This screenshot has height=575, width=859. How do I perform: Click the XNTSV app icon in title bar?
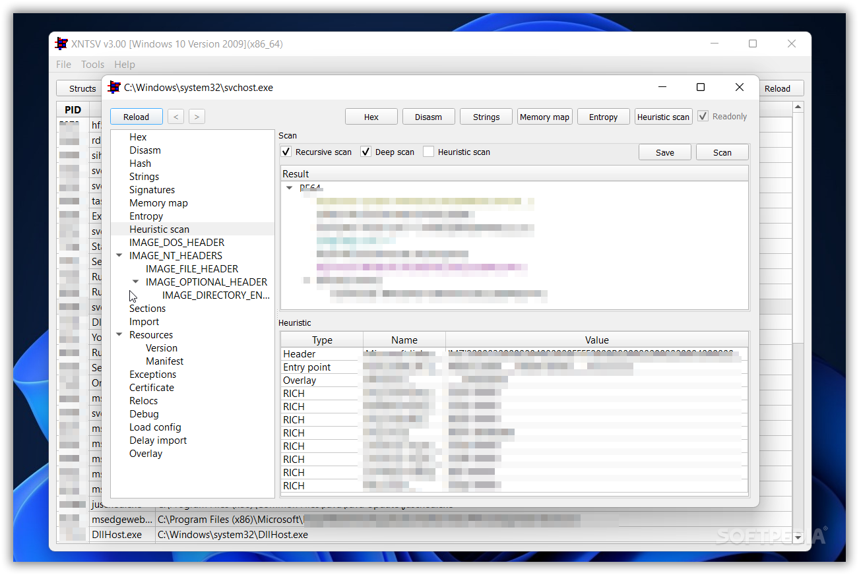click(x=61, y=44)
